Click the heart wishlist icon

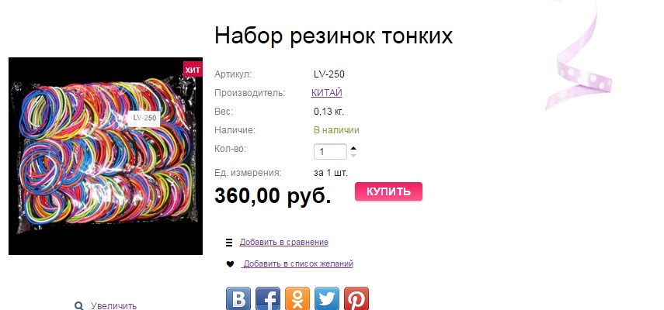230,264
